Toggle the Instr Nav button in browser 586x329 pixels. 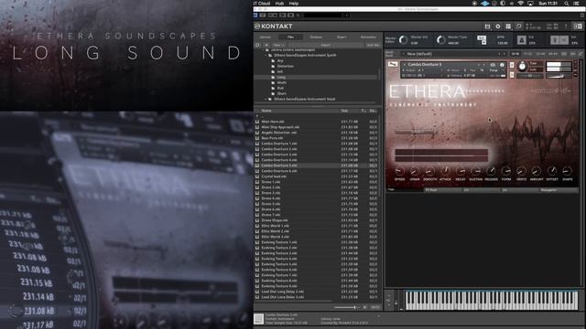click(373, 45)
